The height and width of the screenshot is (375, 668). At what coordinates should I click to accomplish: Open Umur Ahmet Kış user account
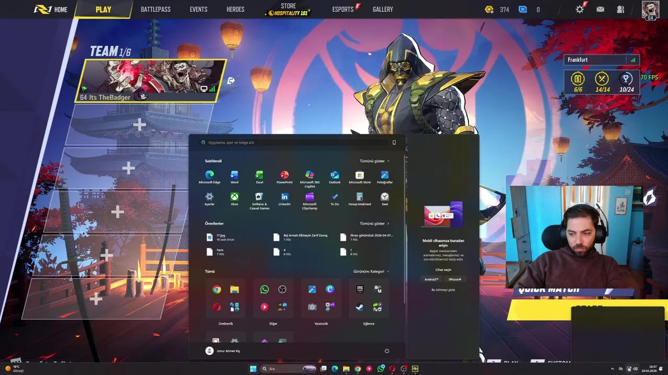[x=223, y=351]
